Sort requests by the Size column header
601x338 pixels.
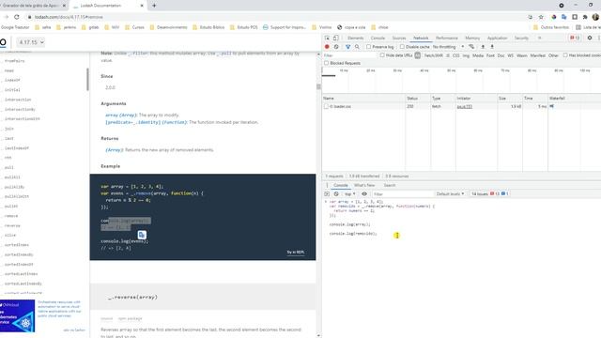click(510, 99)
